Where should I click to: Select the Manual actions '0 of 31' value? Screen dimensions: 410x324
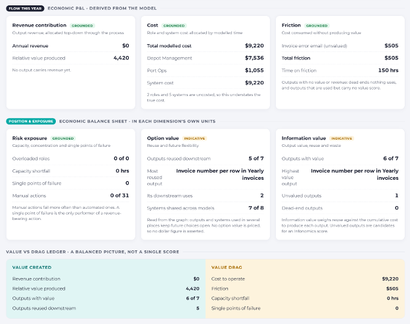120,196
